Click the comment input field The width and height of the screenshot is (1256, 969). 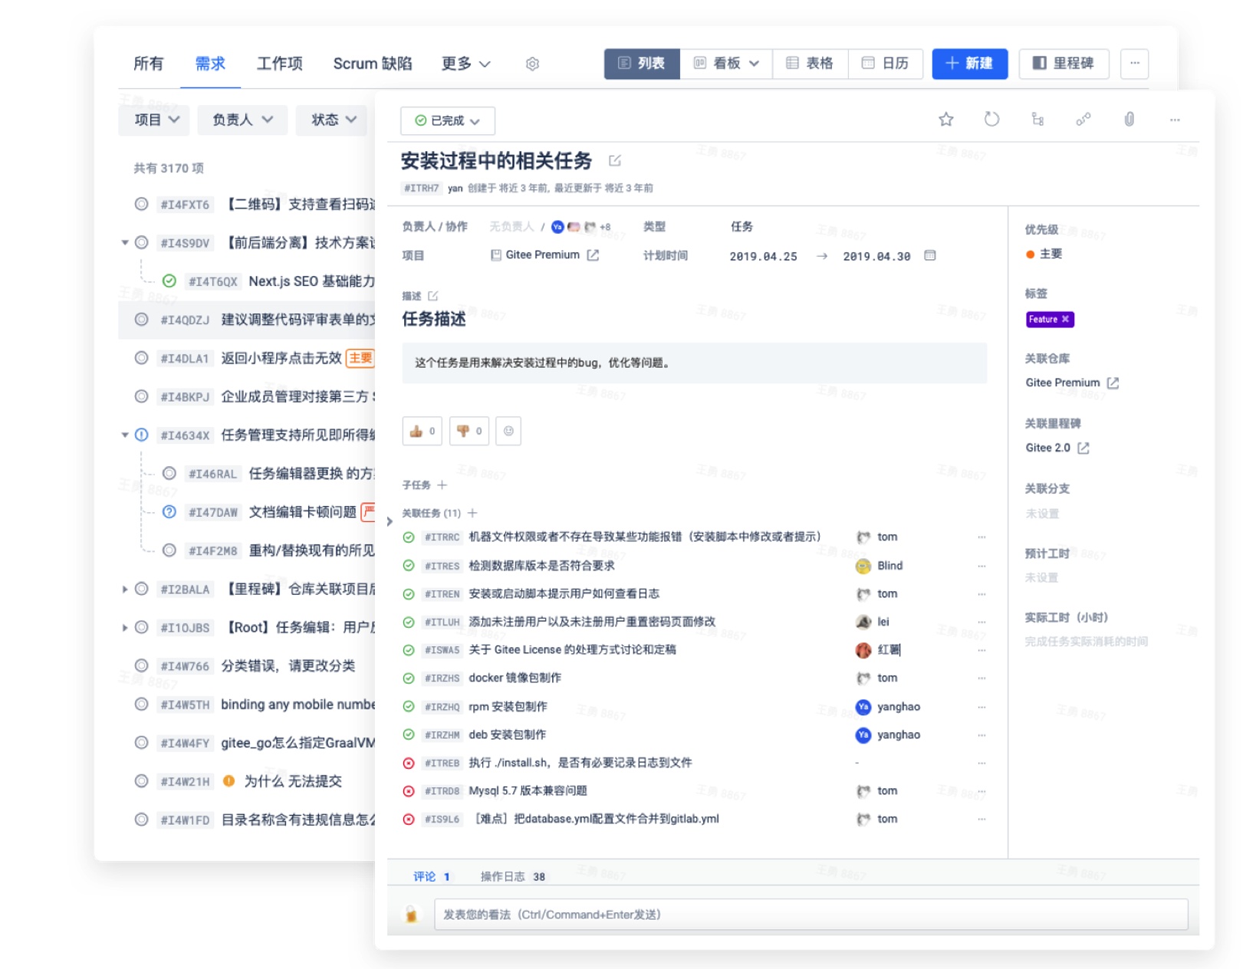(810, 915)
